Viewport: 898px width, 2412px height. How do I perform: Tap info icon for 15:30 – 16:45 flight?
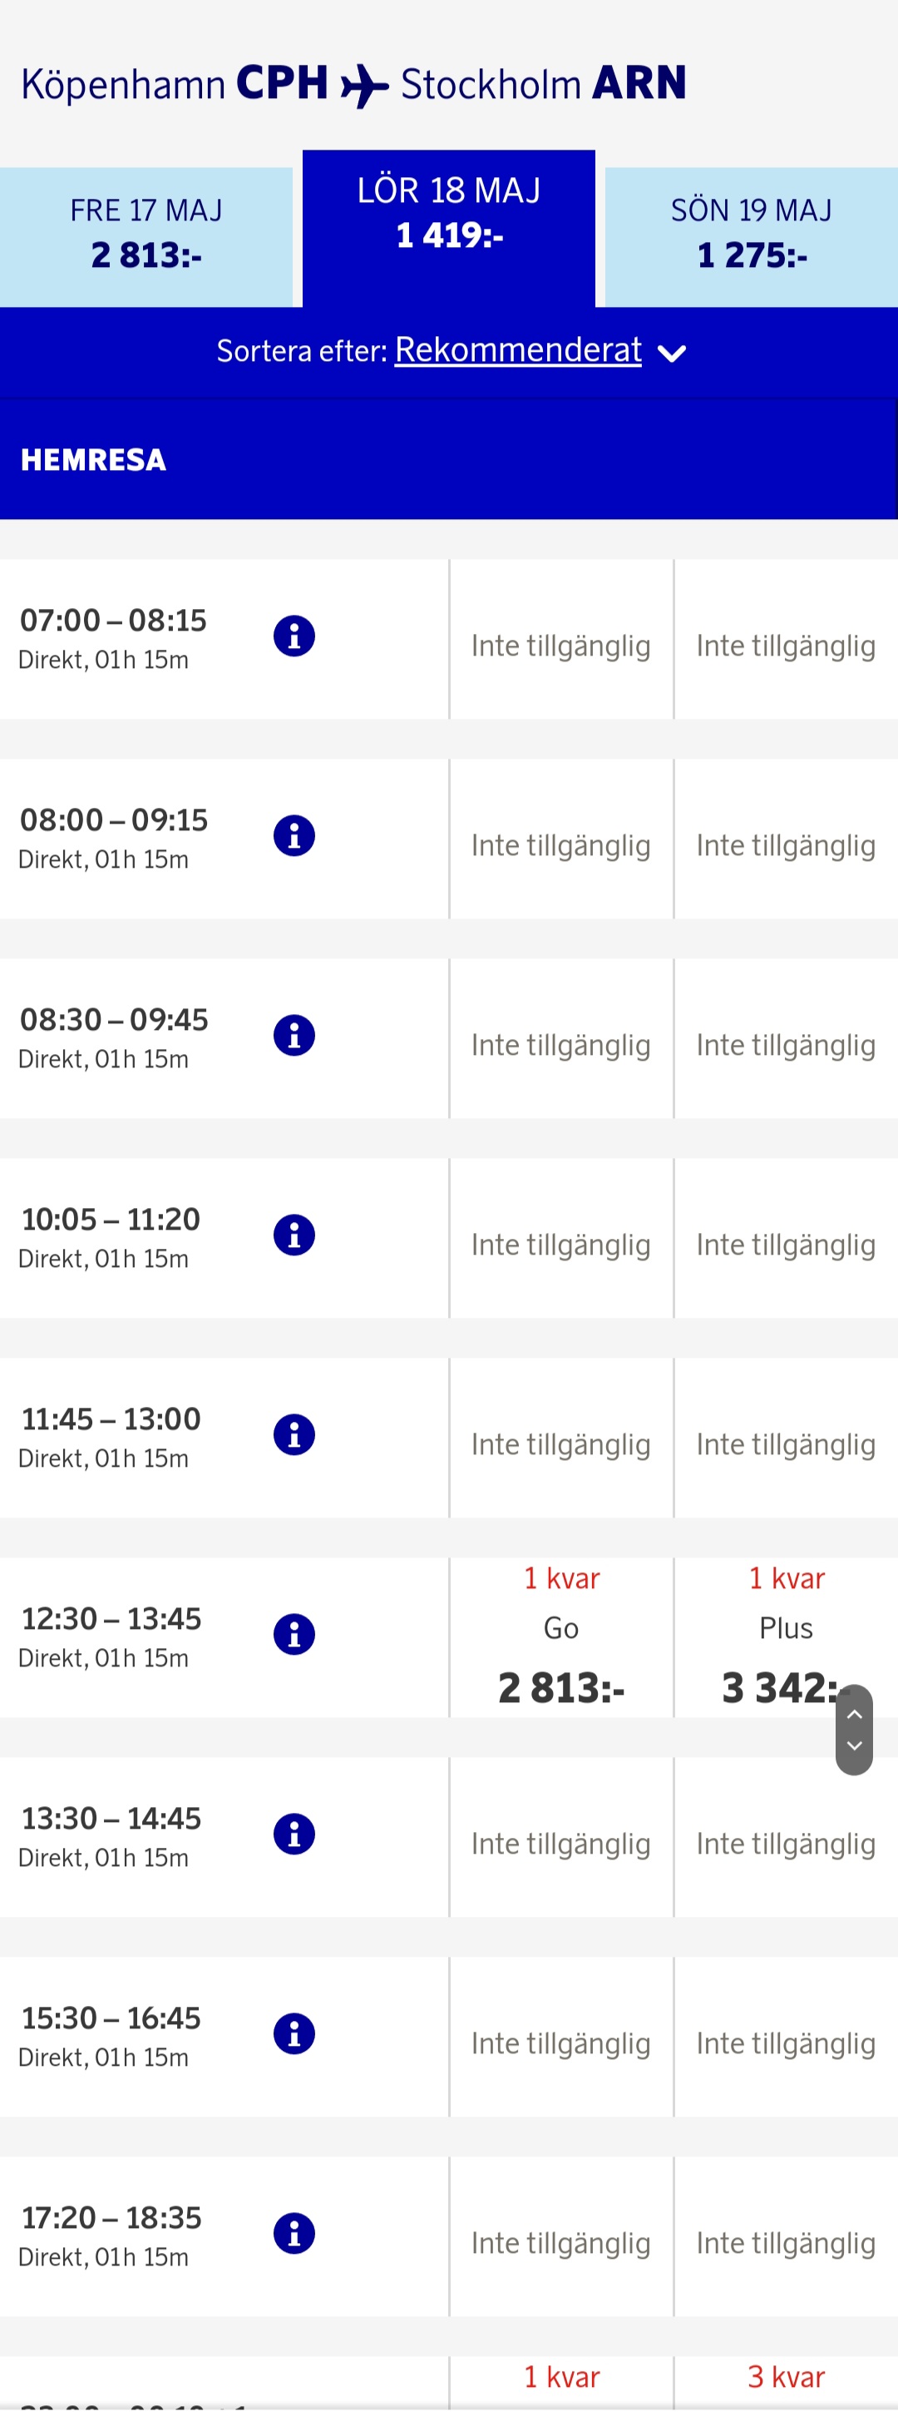(294, 2033)
